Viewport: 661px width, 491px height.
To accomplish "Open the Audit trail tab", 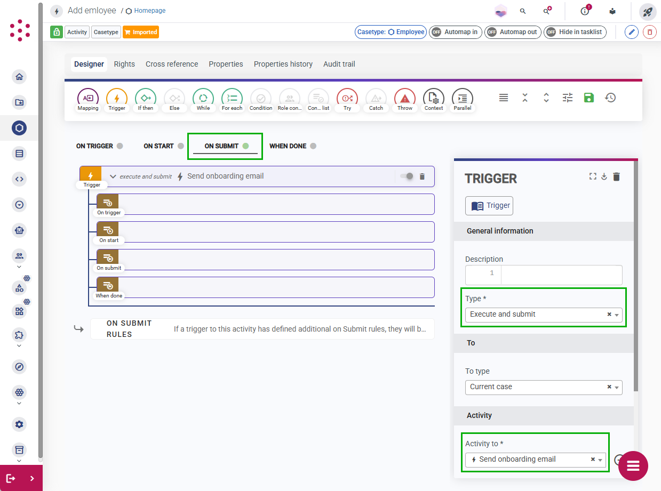I will click(339, 64).
